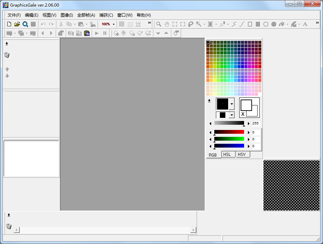Expand the Magic Wand options arrow
The height and width of the screenshot is (244, 323).
pos(204,24)
